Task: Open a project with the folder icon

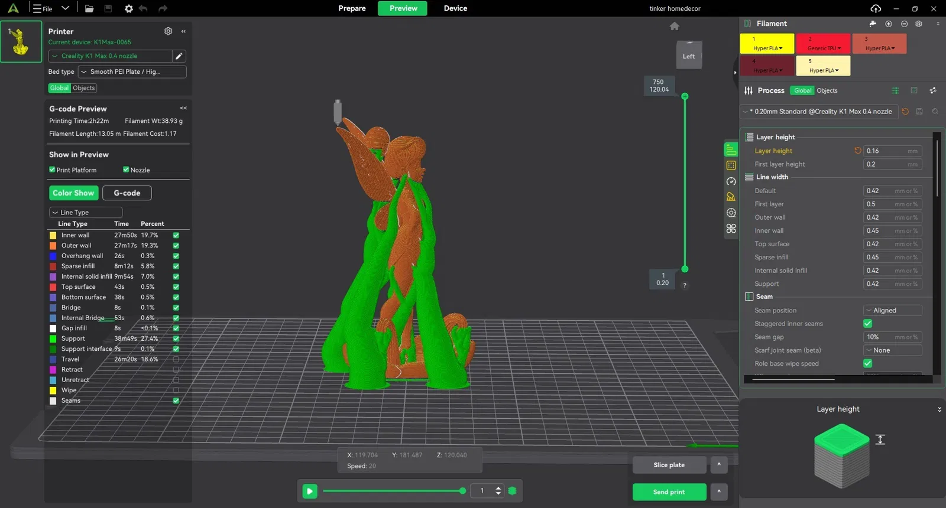Action: tap(89, 8)
